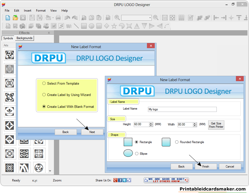Viewport: 249px width, 193px height.
Task: Click the Fit to window icon
Action: point(172,18)
